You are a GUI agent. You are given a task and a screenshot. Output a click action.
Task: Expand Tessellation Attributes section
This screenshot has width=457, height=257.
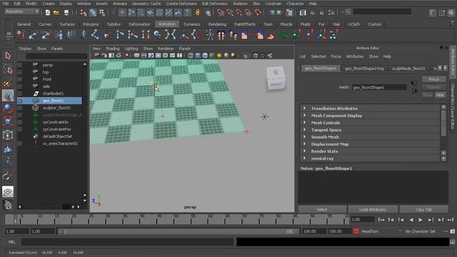click(305, 108)
